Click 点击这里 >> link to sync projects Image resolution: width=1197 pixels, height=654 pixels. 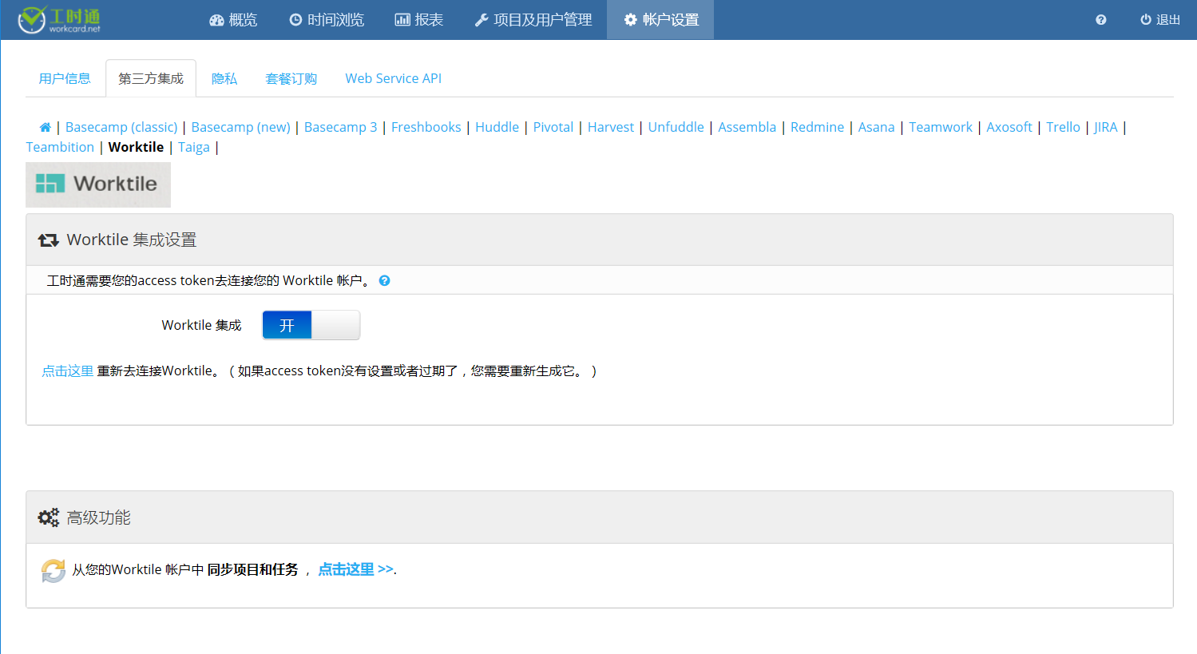[x=355, y=569]
